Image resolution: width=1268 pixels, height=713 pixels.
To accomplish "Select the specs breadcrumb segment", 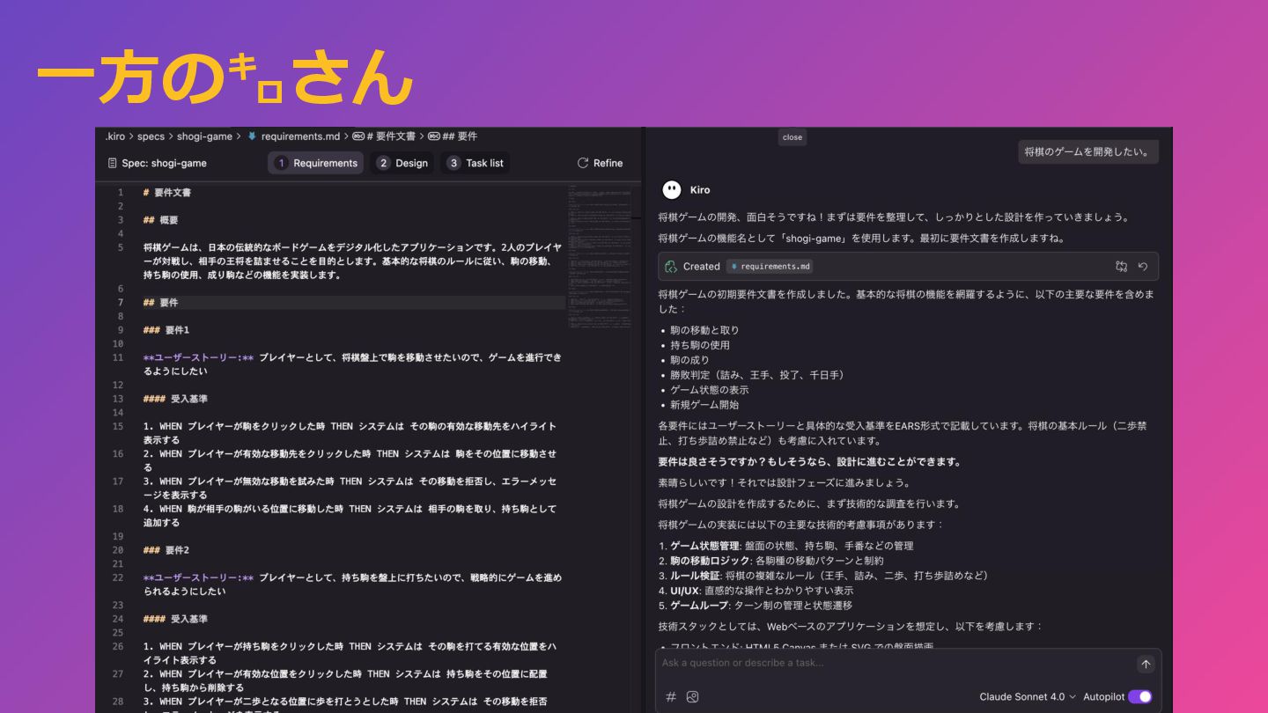I will point(151,136).
